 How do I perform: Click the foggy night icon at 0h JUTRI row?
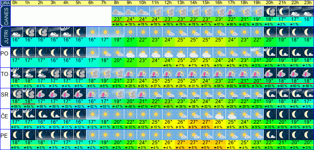point(16,32)
